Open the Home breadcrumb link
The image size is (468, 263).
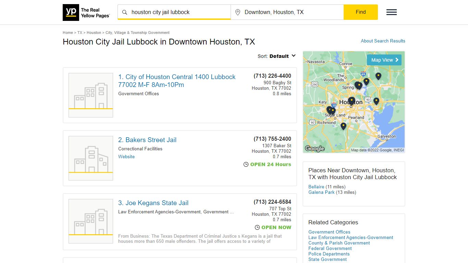tap(68, 33)
